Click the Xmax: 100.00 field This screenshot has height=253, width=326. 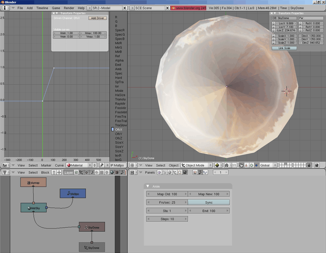[x=93, y=33]
